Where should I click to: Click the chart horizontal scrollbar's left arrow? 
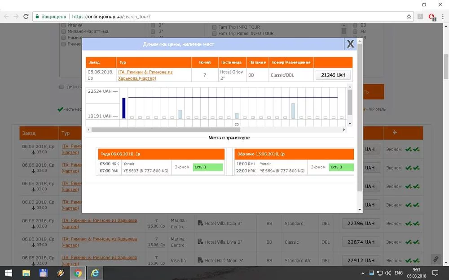click(88, 130)
